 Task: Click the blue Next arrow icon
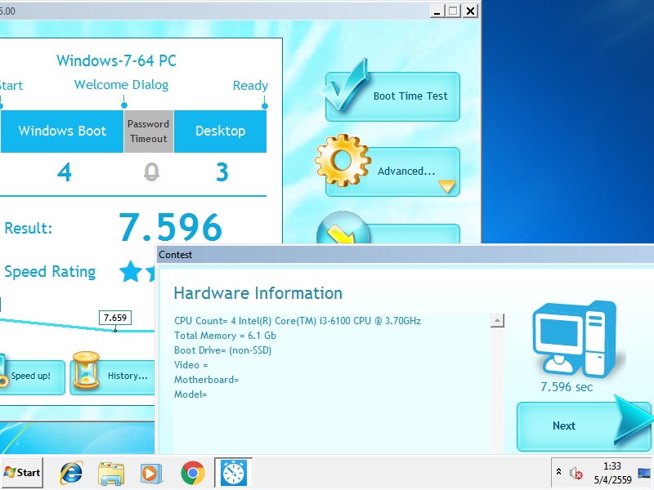pos(633,419)
